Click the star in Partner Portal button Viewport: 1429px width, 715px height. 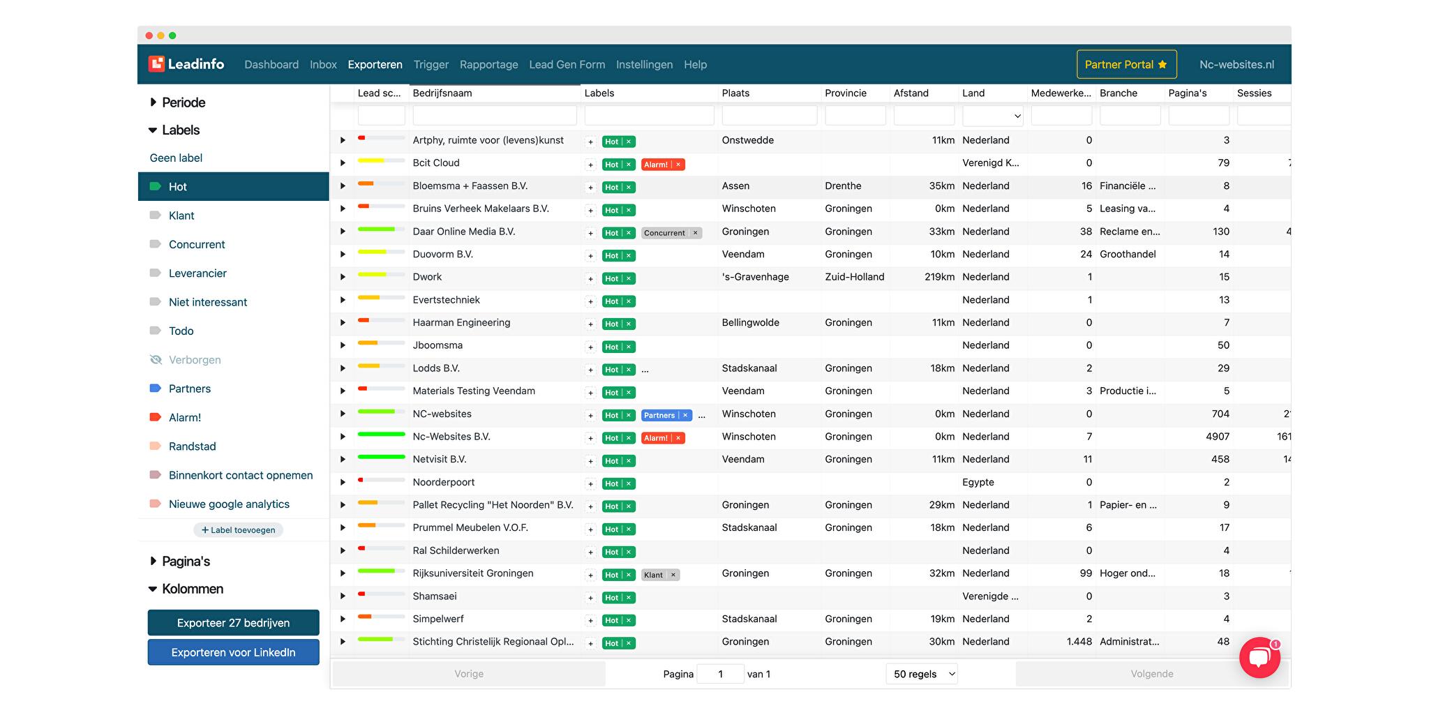[x=1162, y=64]
